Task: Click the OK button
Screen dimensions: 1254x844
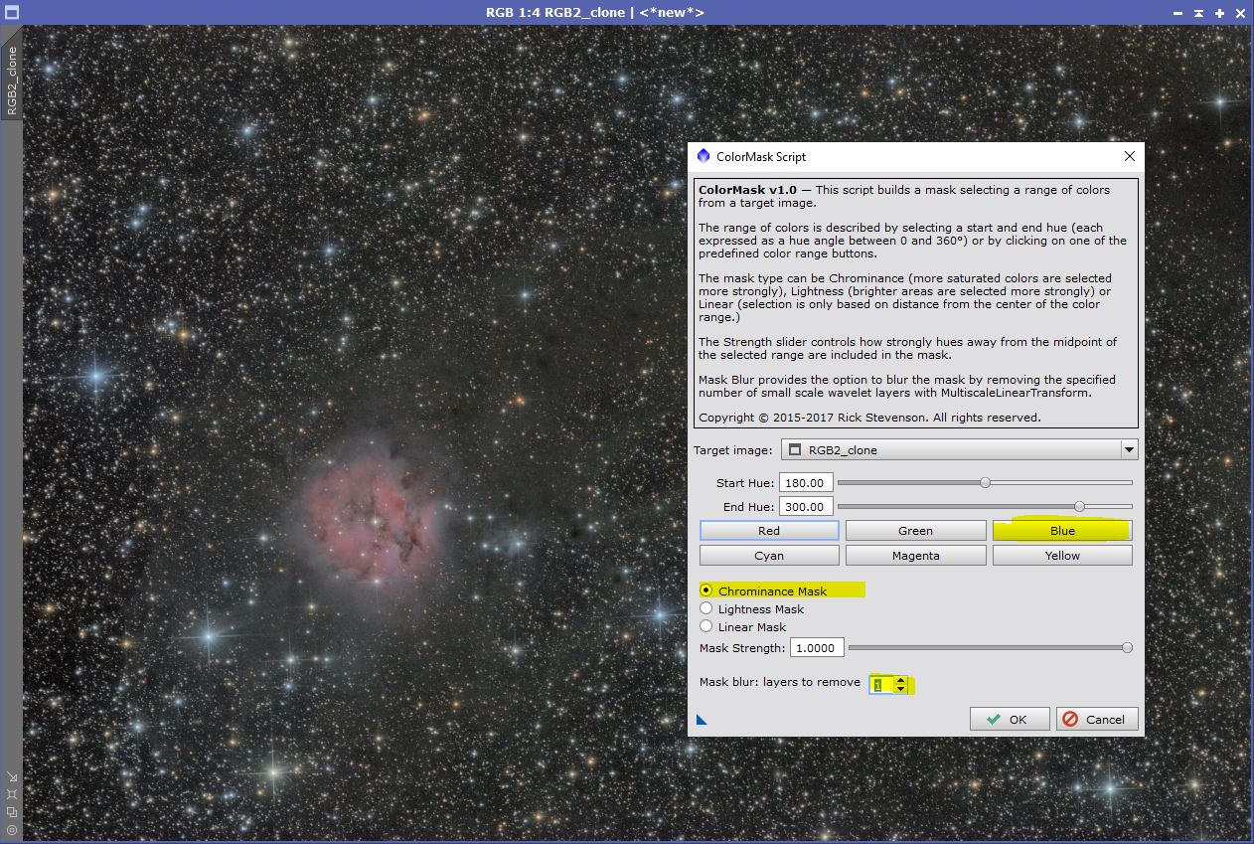Action: click(x=1009, y=719)
